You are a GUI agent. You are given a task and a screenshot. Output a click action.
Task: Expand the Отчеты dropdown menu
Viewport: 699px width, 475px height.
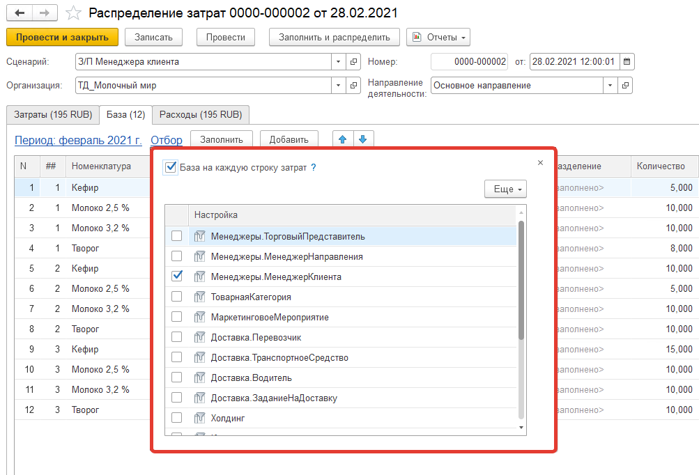click(438, 37)
